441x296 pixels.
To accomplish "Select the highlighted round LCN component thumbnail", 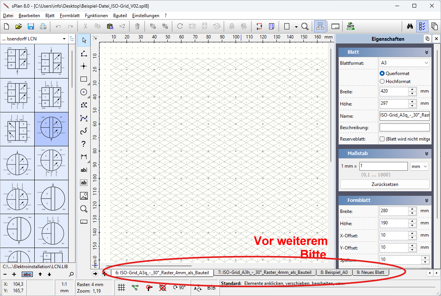I will point(51,129).
